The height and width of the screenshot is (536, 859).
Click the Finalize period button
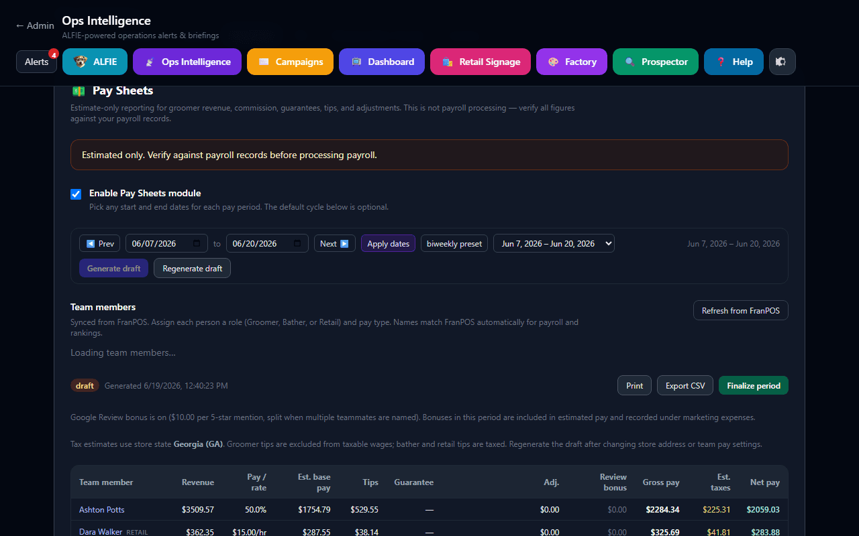pyautogui.click(x=754, y=385)
